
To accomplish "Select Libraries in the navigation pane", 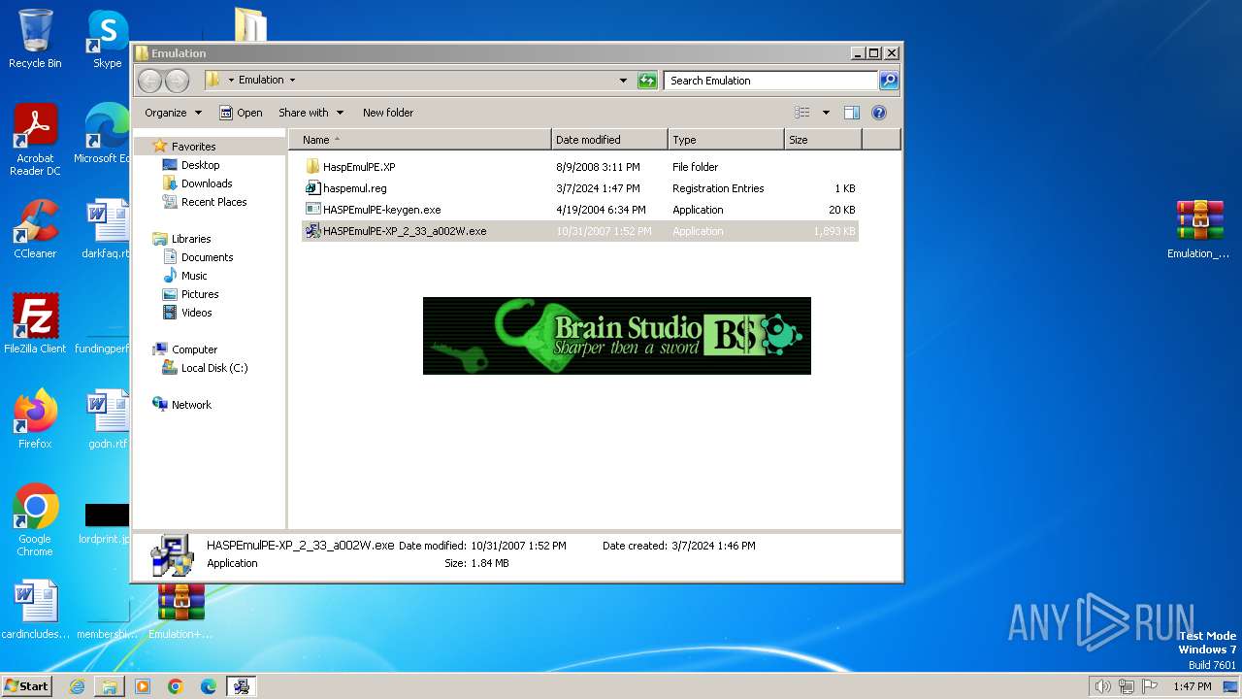I will click(191, 239).
